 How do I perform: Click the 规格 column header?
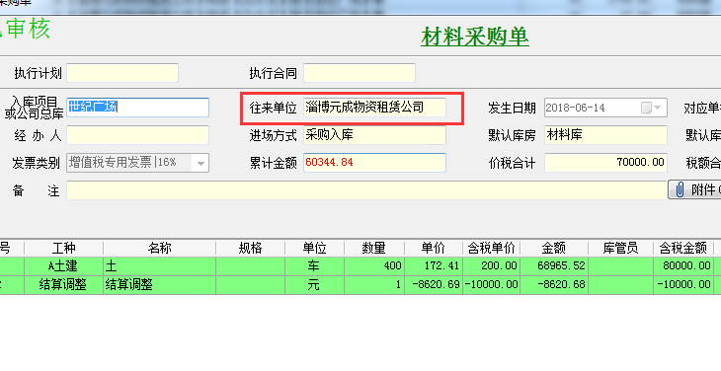tap(250, 248)
